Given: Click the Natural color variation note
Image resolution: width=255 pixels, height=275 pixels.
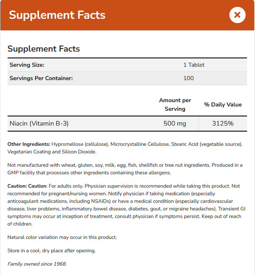Looking at the screenshot, I should tap(62, 237).
